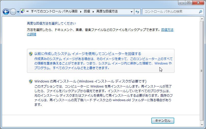
Task: Go back with the blue Back arrow
Action: coord(6,12)
